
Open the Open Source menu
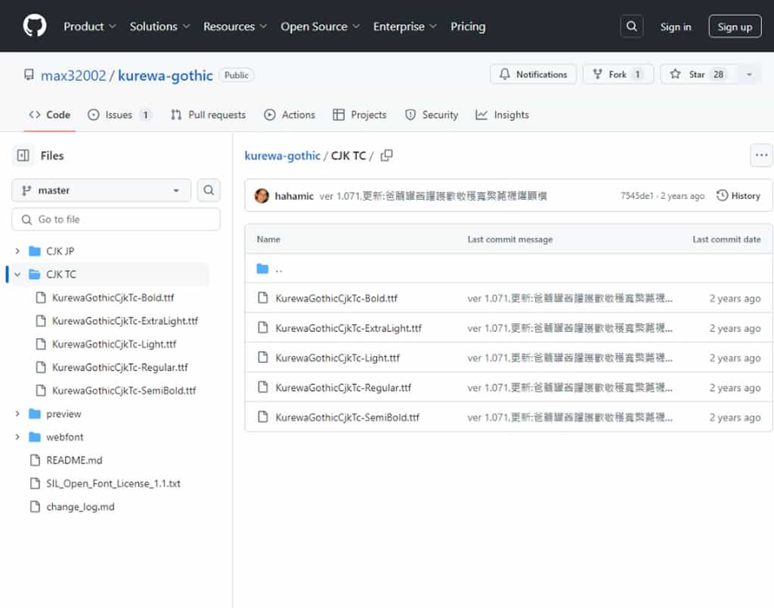click(320, 26)
